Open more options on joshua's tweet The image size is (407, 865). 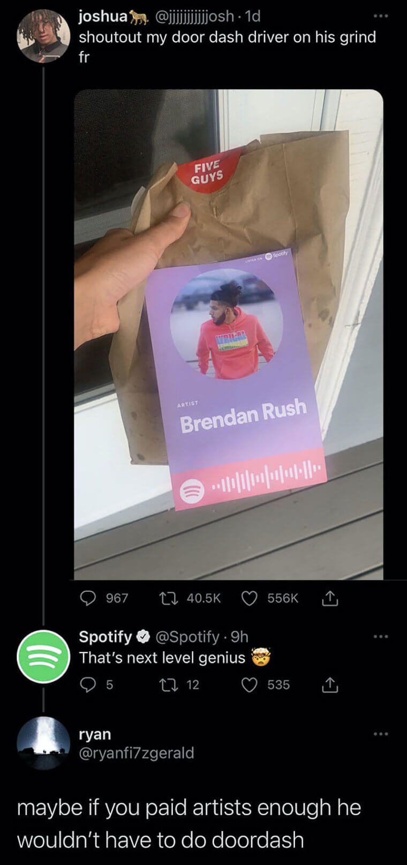(380, 16)
